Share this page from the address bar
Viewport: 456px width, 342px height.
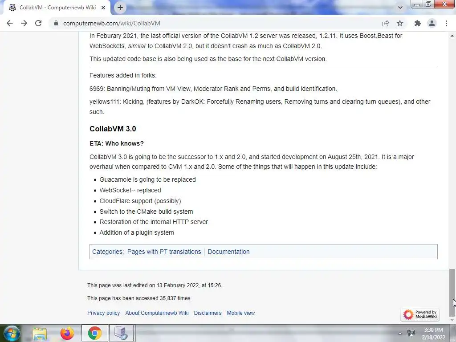click(386, 23)
